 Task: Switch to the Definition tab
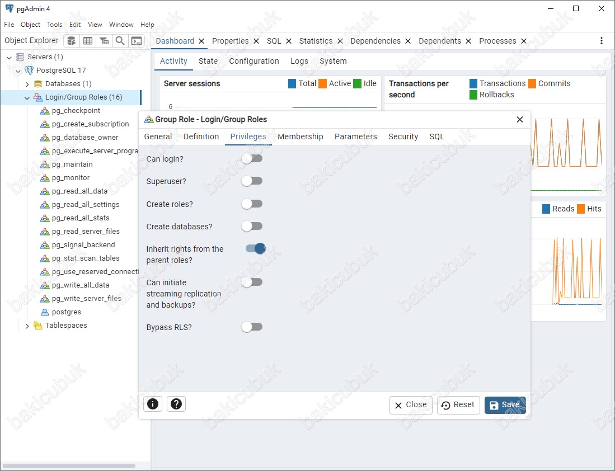(x=201, y=136)
